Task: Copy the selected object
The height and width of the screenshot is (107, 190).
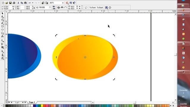Action: pyautogui.click(x=22, y=3)
